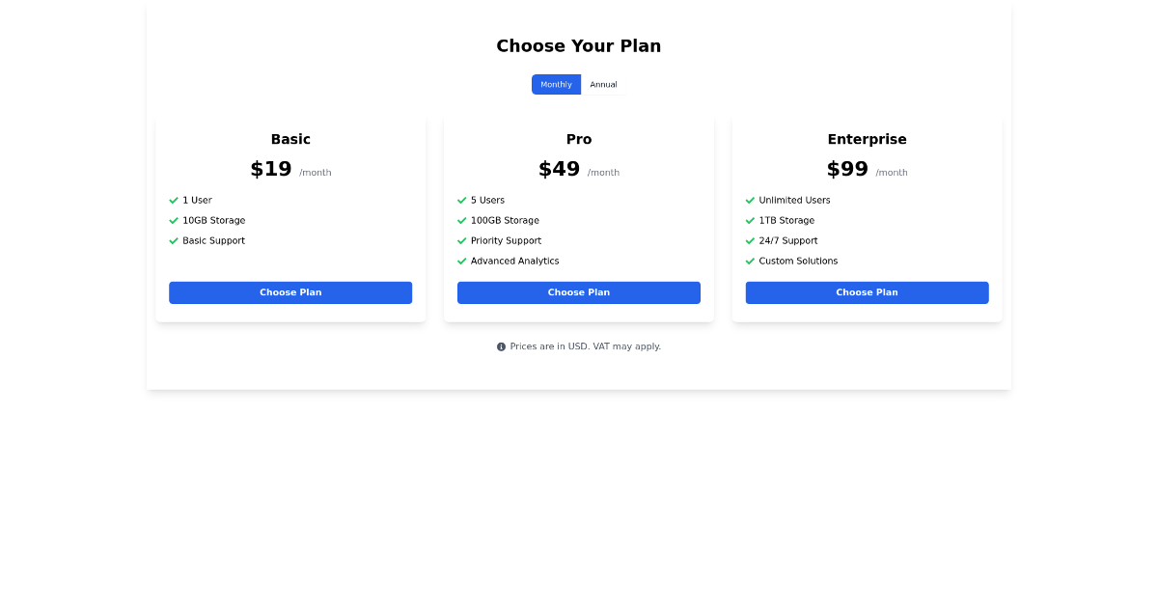Select the Pro plan card heading
This screenshot has width=1158, height=608.
click(x=578, y=139)
